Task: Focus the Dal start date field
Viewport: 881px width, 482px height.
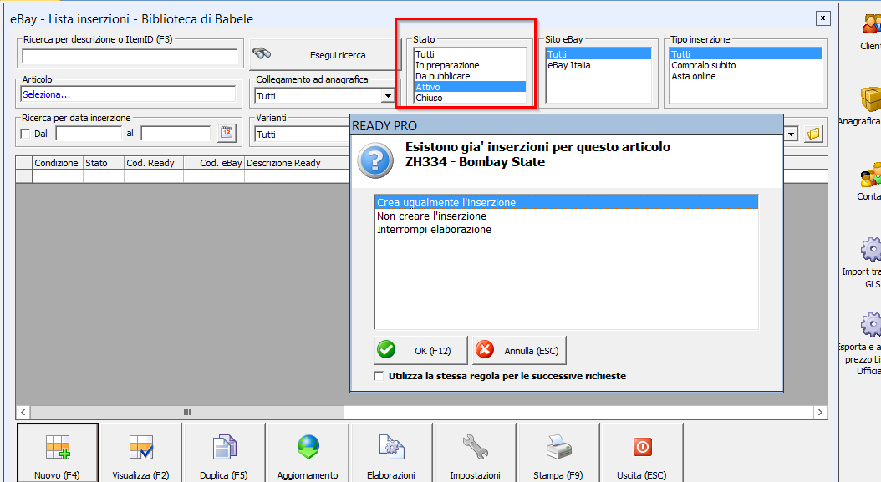Action: click(x=89, y=133)
